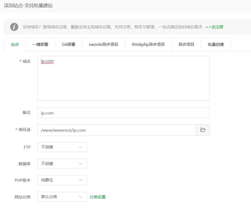Click the 根目录 path input field
Viewport: 251px width, 209px height.
click(x=117, y=130)
